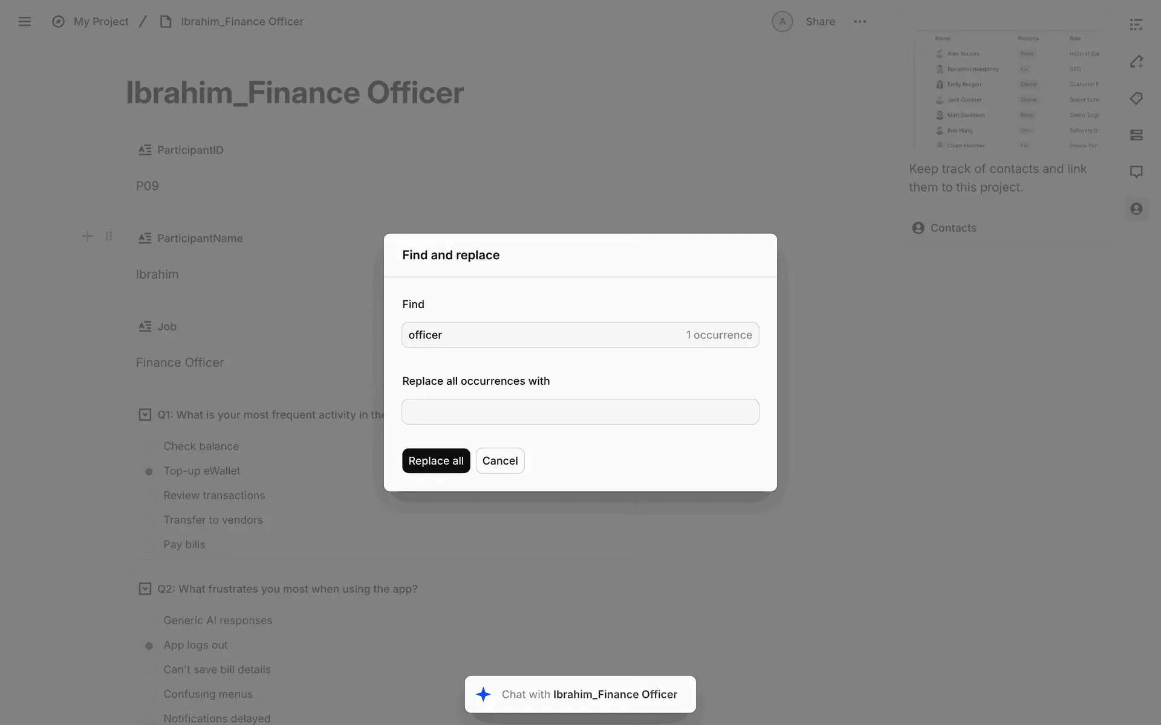Click the Replace all occurrences with field

click(x=580, y=411)
